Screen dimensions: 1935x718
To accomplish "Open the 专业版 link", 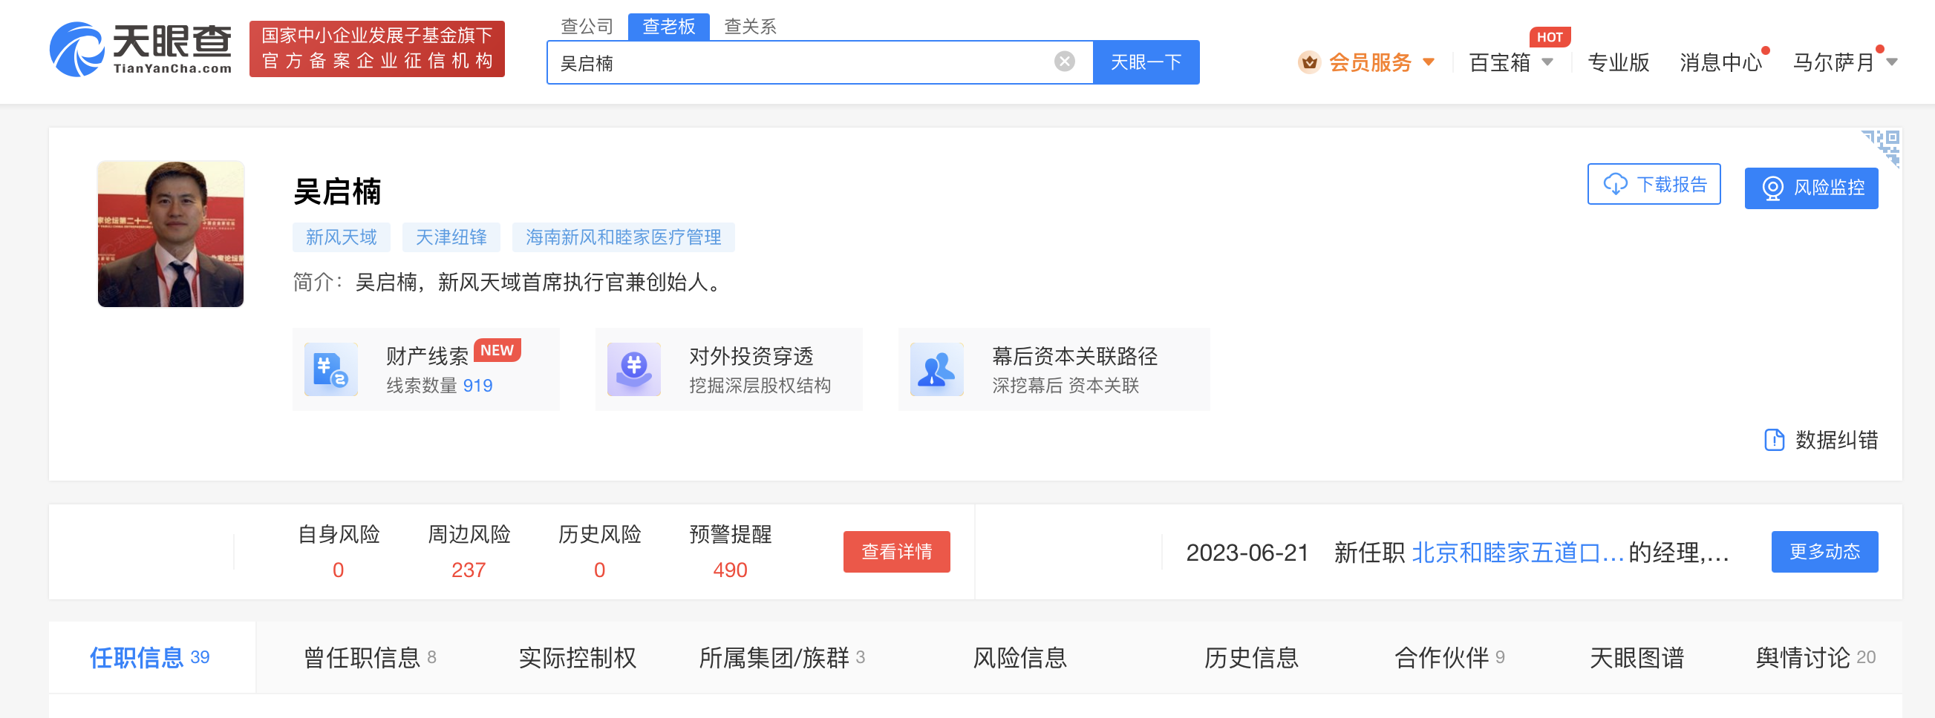I will pos(1618,62).
